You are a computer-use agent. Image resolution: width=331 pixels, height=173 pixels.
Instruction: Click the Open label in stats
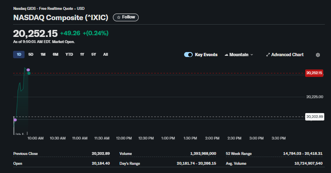18,164
